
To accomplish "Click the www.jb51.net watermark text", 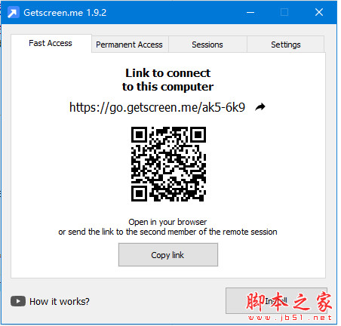I will (290, 318).
